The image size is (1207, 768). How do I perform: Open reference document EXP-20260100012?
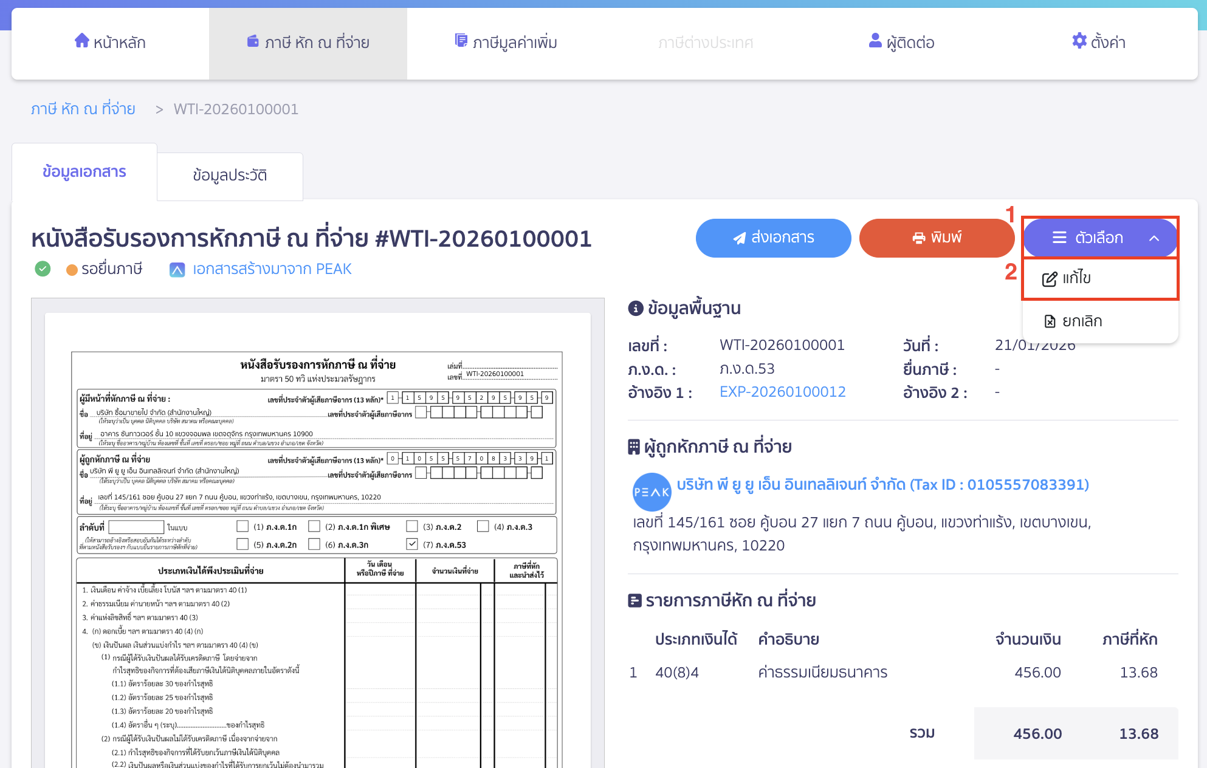(x=783, y=392)
